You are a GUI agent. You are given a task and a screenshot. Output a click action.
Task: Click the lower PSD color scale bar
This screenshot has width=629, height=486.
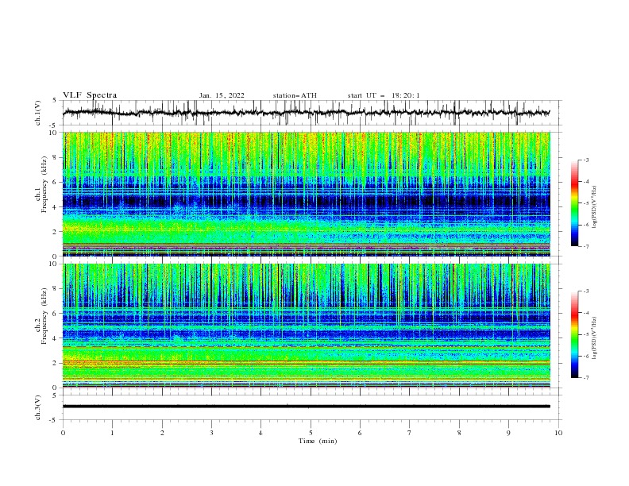coord(574,334)
